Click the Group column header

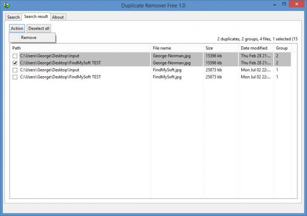(x=282, y=48)
